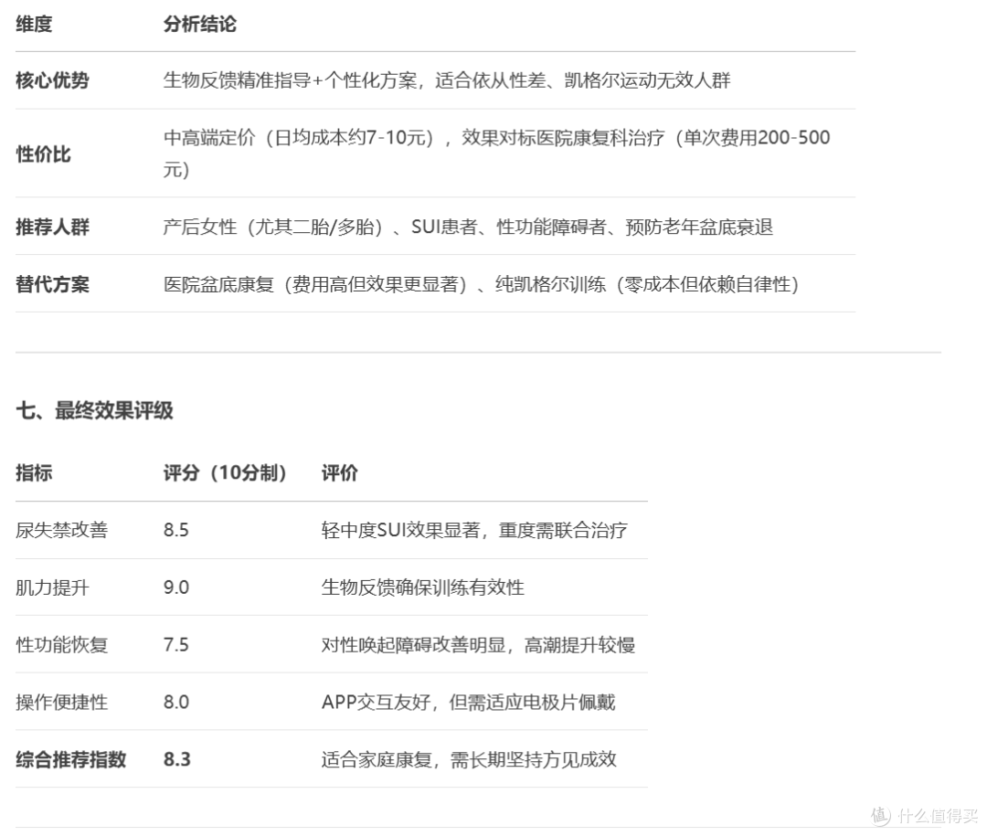Viewport: 987px width, 836px height.
Task: Click the text 生物反馈确保训练有效性
Action: pyautogui.click(x=422, y=587)
